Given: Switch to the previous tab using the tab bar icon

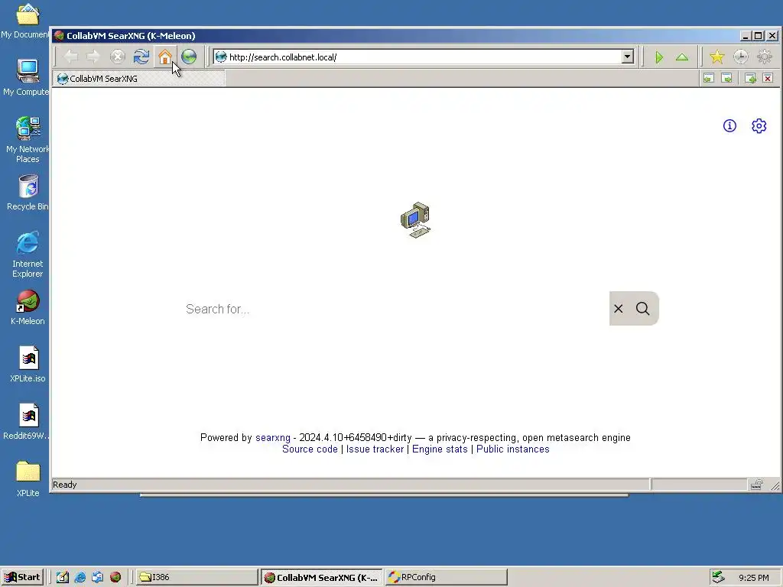Looking at the screenshot, I should coord(709,79).
